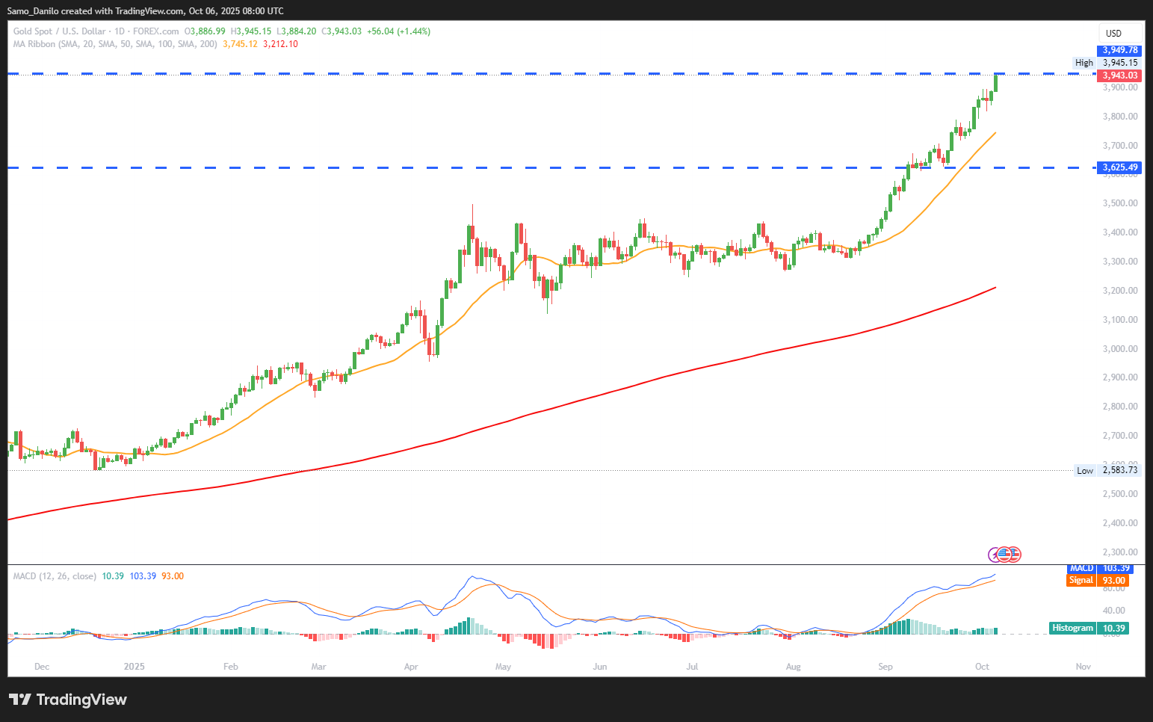Click the High 3,945.15 marker label
This screenshot has width=1153, height=722.
[1107, 63]
